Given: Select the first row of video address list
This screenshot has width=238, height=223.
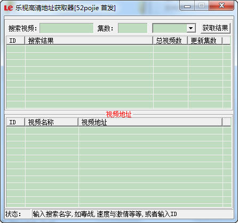Looking at the screenshot, I should [x=118, y=131].
